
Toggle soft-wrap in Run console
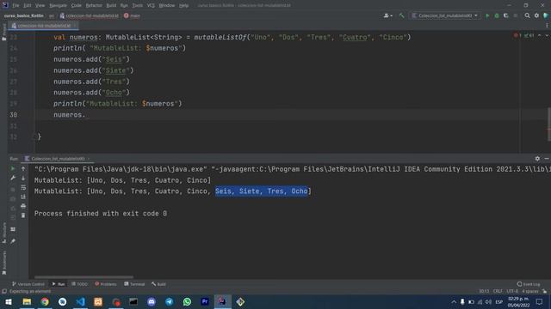click(x=23, y=187)
